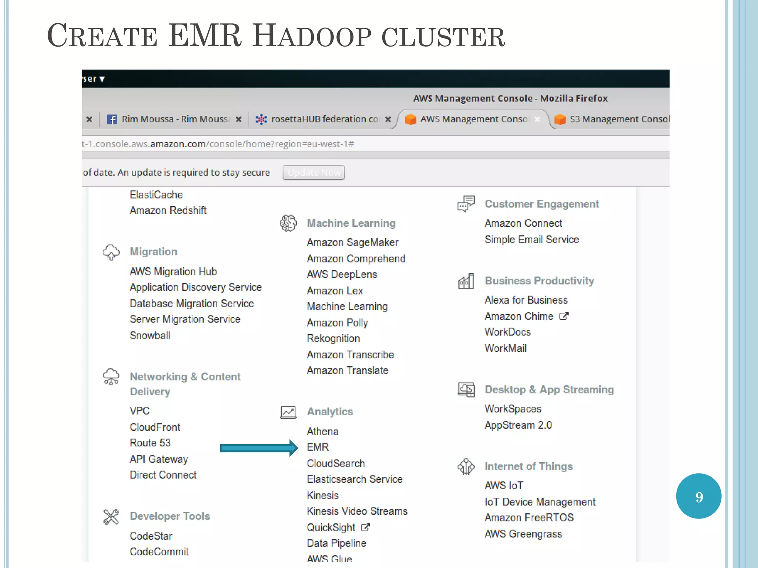
Task: Open Application Discovery Service link
Action: point(196,287)
